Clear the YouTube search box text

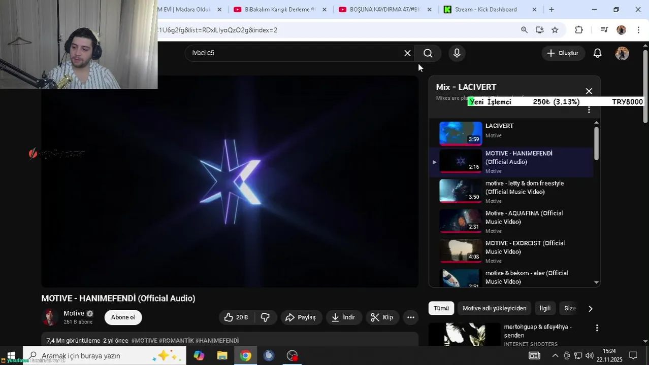tap(407, 53)
